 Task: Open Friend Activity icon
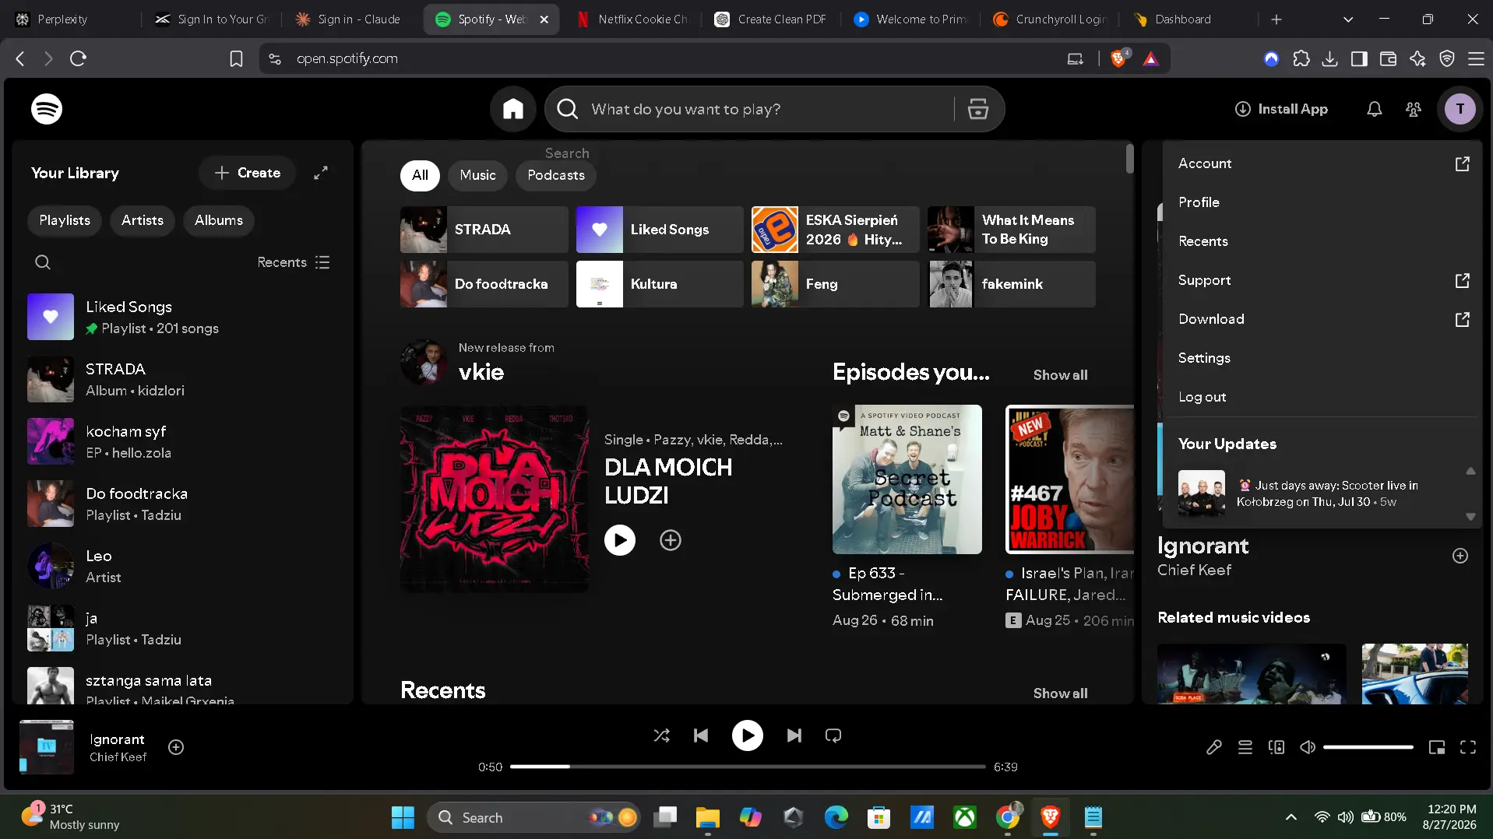(1414, 109)
